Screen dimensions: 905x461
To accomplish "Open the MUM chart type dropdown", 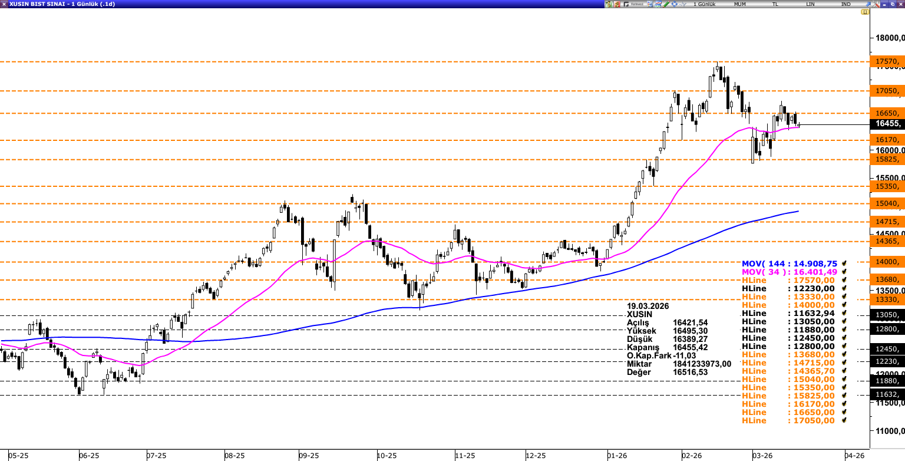I will [739, 4].
